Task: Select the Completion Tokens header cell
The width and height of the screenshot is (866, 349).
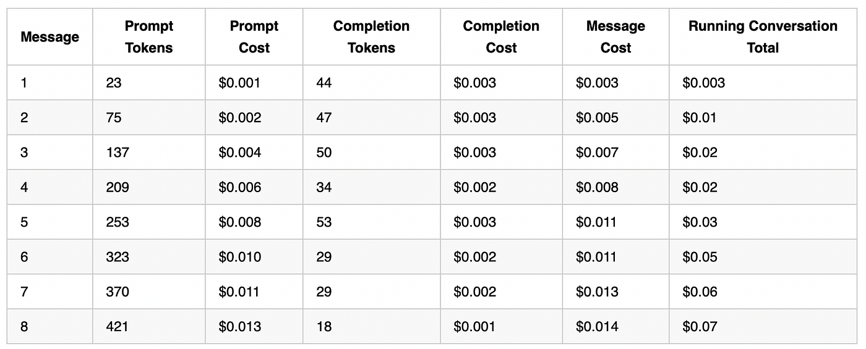Action: pyautogui.click(x=371, y=37)
